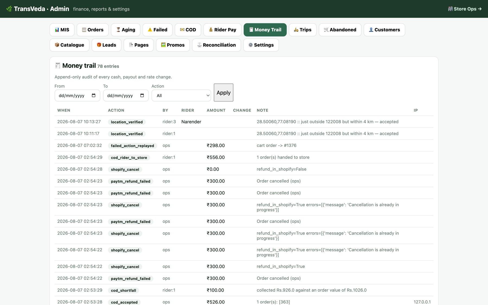Viewport: 488px width, 305px height.
Task: Click amount ₹298.00
Action: coord(216,146)
